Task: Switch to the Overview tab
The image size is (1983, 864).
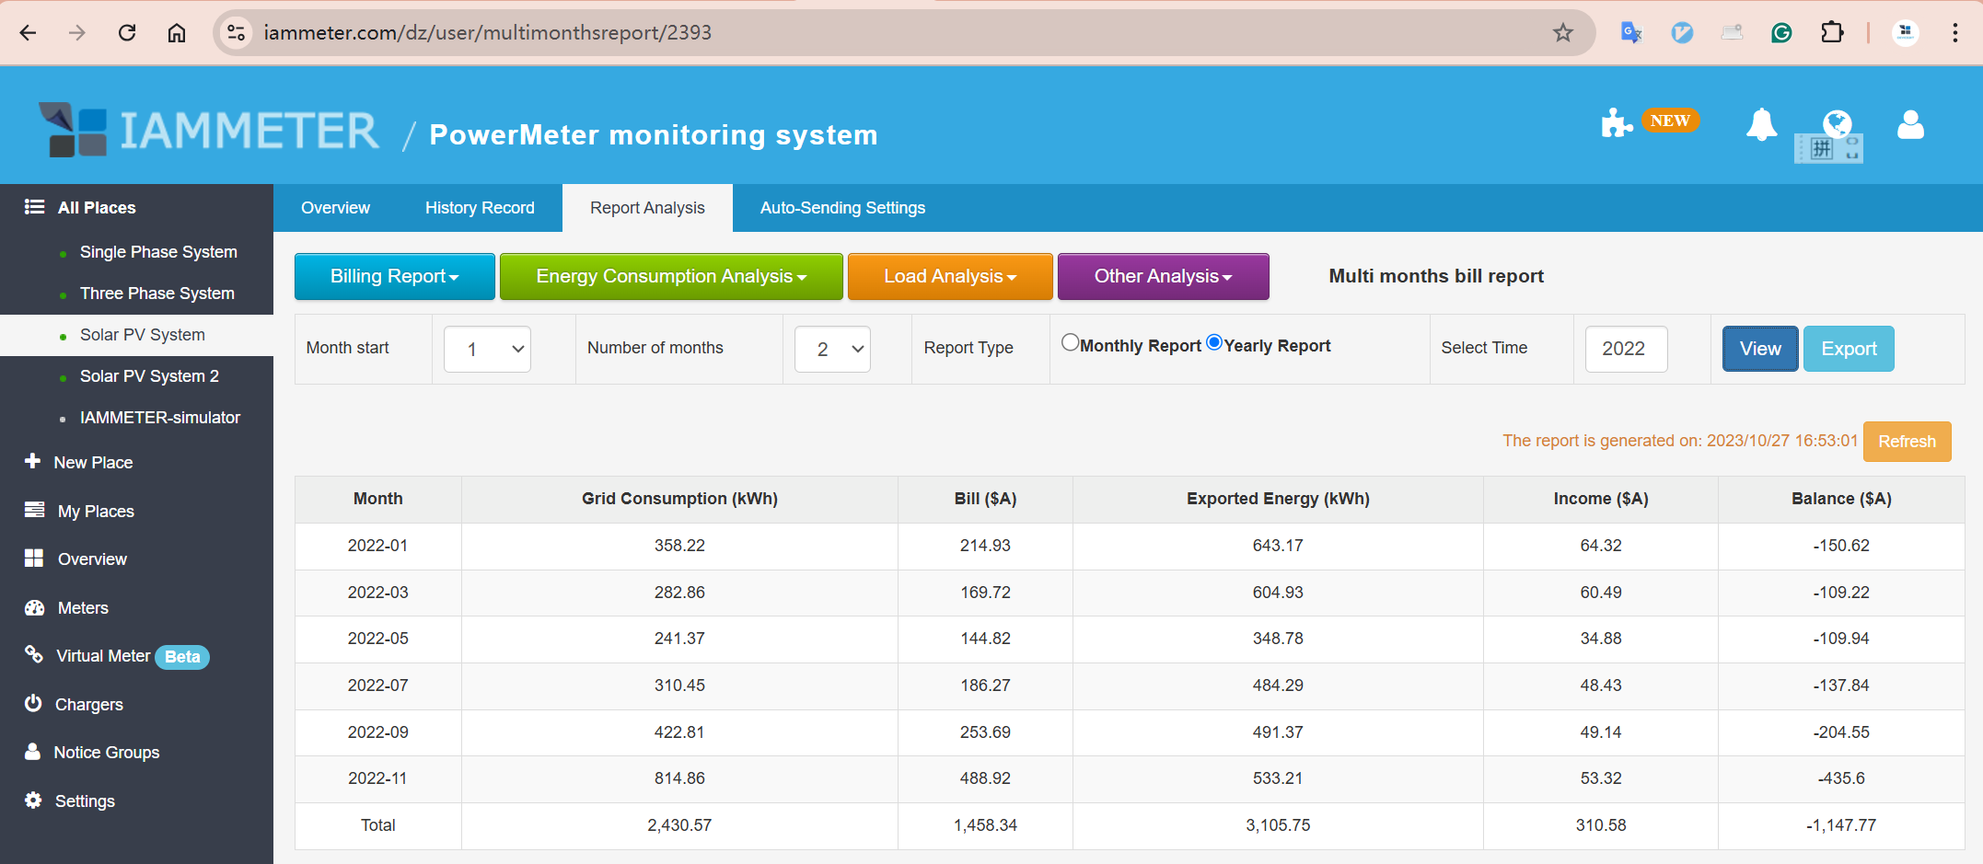Action: pyautogui.click(x=335, y=208)
